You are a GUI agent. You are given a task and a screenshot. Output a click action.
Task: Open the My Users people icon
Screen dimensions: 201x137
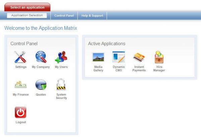(x=61, y=57)
